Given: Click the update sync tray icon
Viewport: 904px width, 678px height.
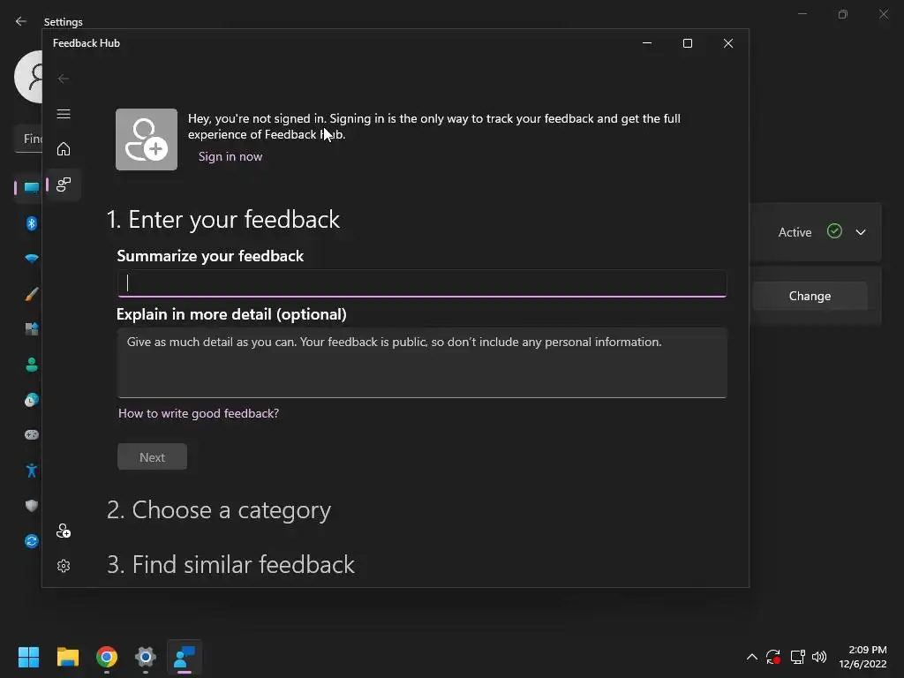Looking at the screenshot, I should point(773,657).
